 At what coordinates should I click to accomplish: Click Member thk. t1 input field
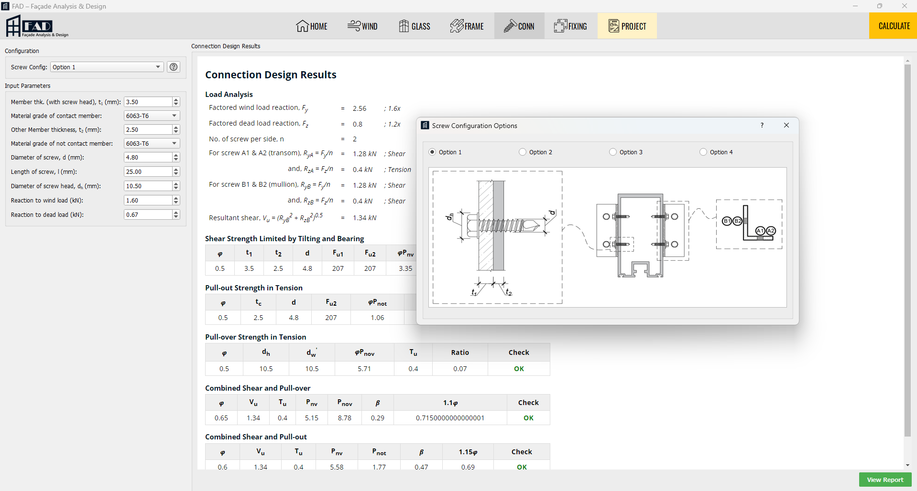tap(148, 102)
